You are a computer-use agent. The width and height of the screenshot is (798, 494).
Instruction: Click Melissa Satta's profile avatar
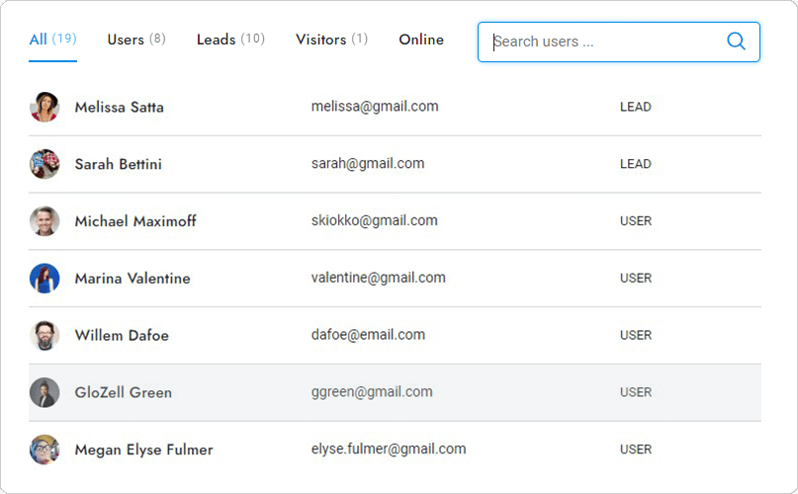(x=44, y=107)
